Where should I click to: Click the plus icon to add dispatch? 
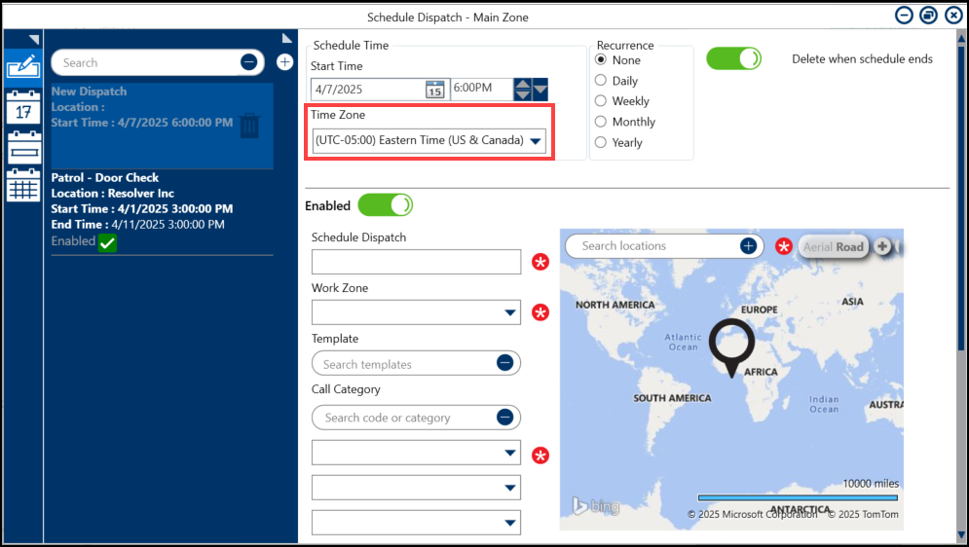coord(284,62)
